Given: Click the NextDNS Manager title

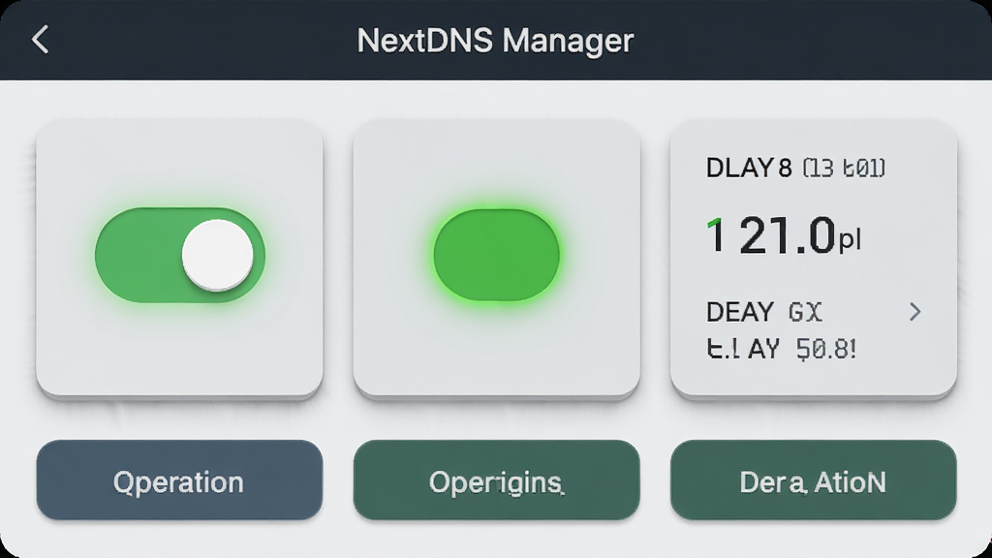Looking at the screenshot, I should point(495,41).
